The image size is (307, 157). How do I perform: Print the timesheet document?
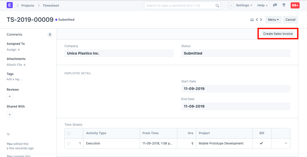tap(252, 19)
